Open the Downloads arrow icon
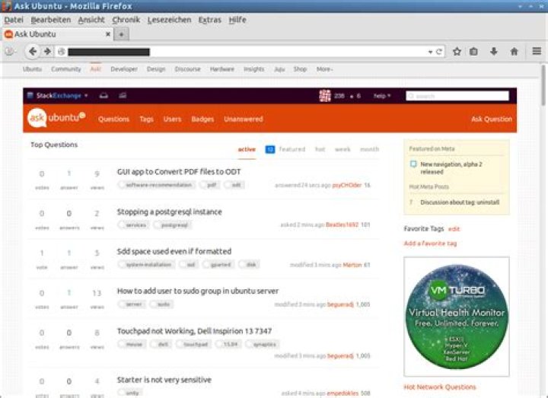This screenshot has height=398, width=548. click(x=494, y=52)
